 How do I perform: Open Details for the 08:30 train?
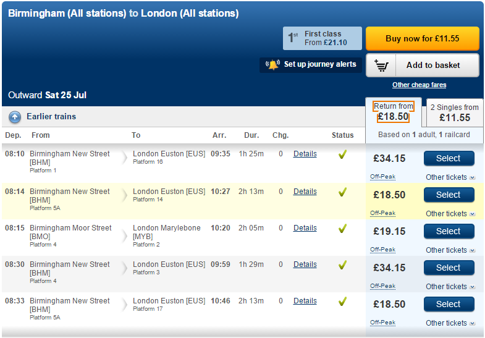pyautogui.click(x=305, y=264)
